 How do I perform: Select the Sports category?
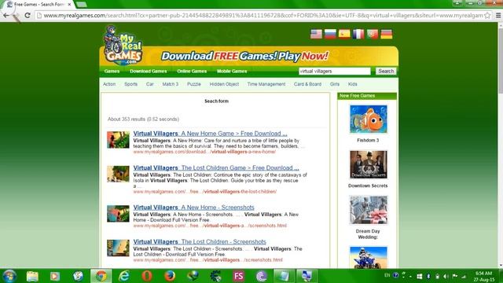(x=131, y=84)
